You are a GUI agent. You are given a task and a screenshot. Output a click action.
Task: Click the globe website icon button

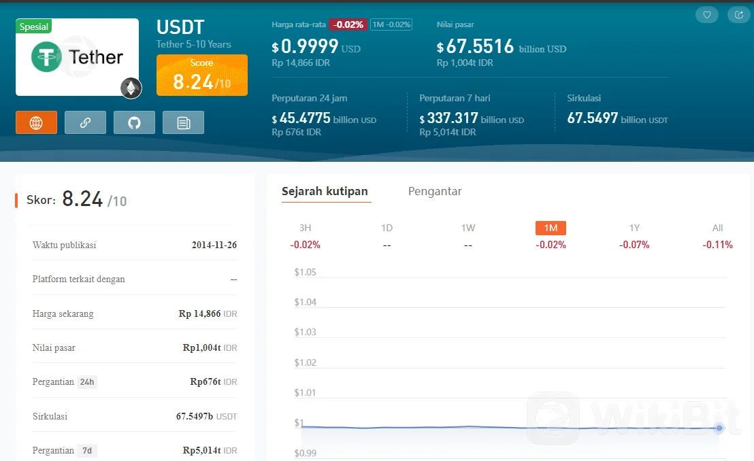pyautogui.click(x=36, y=122)
